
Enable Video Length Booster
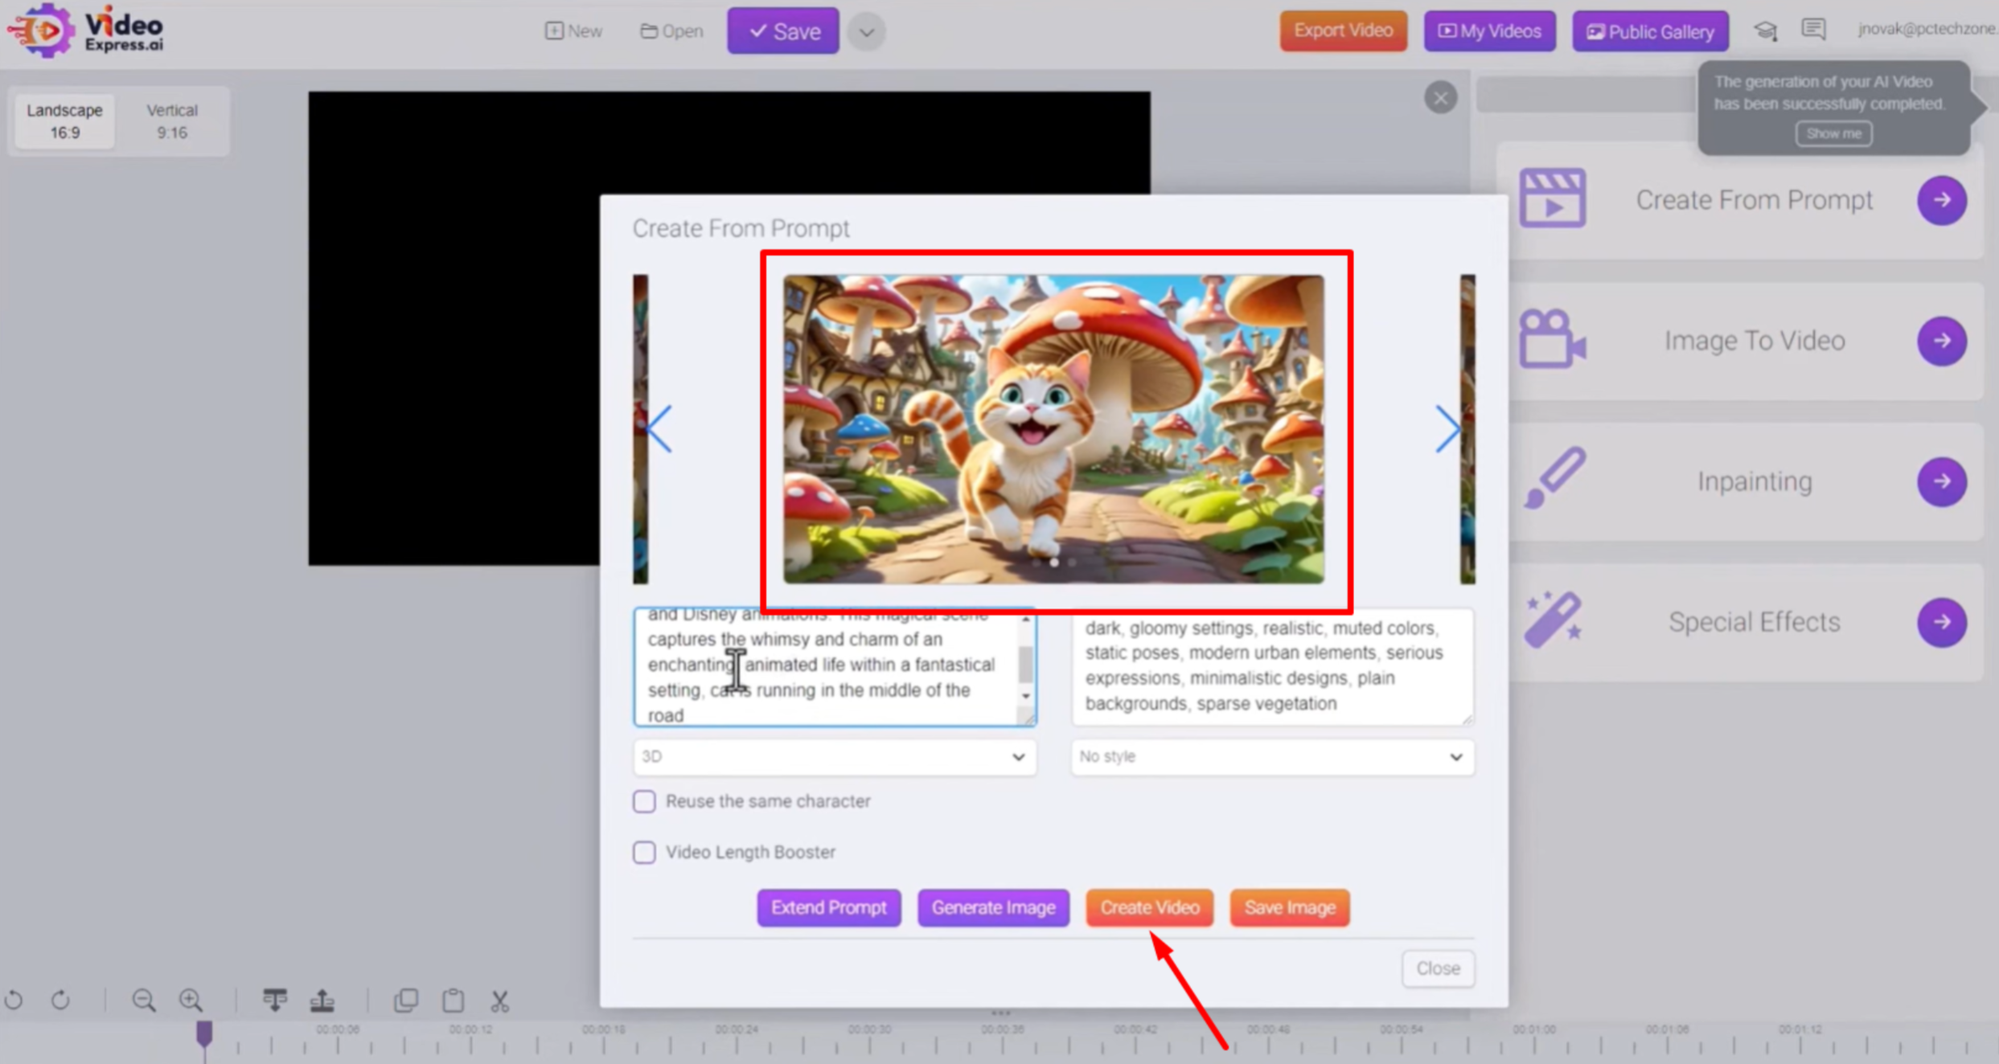[x=644, y=852]
